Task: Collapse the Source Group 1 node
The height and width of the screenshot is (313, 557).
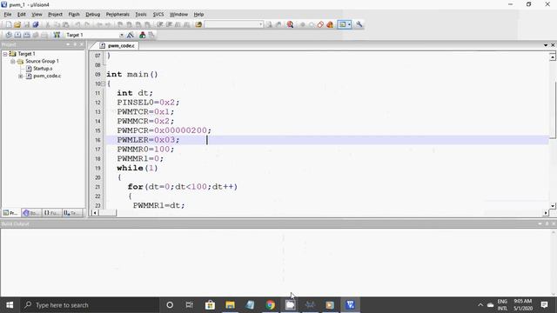Action: [x=13, y=62]
